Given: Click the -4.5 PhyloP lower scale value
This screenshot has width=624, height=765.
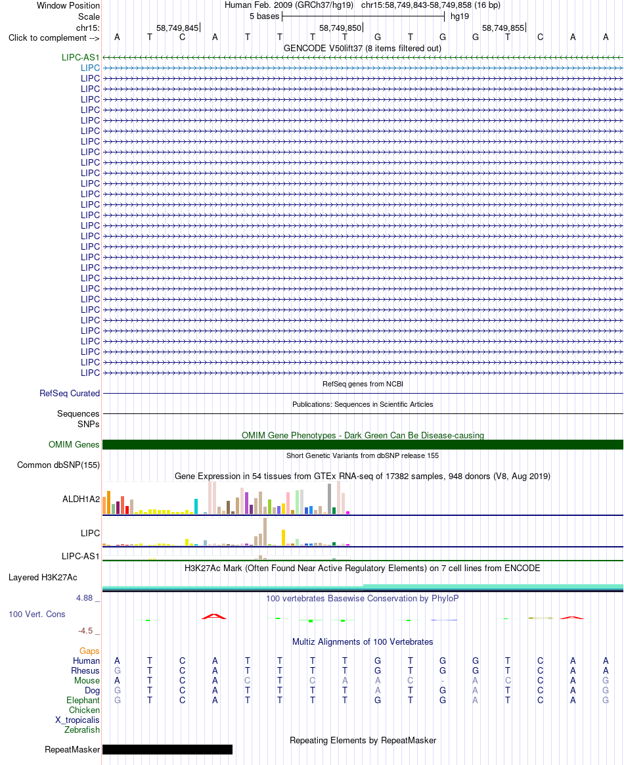Looking at the screenshot, I should point(86,631).
